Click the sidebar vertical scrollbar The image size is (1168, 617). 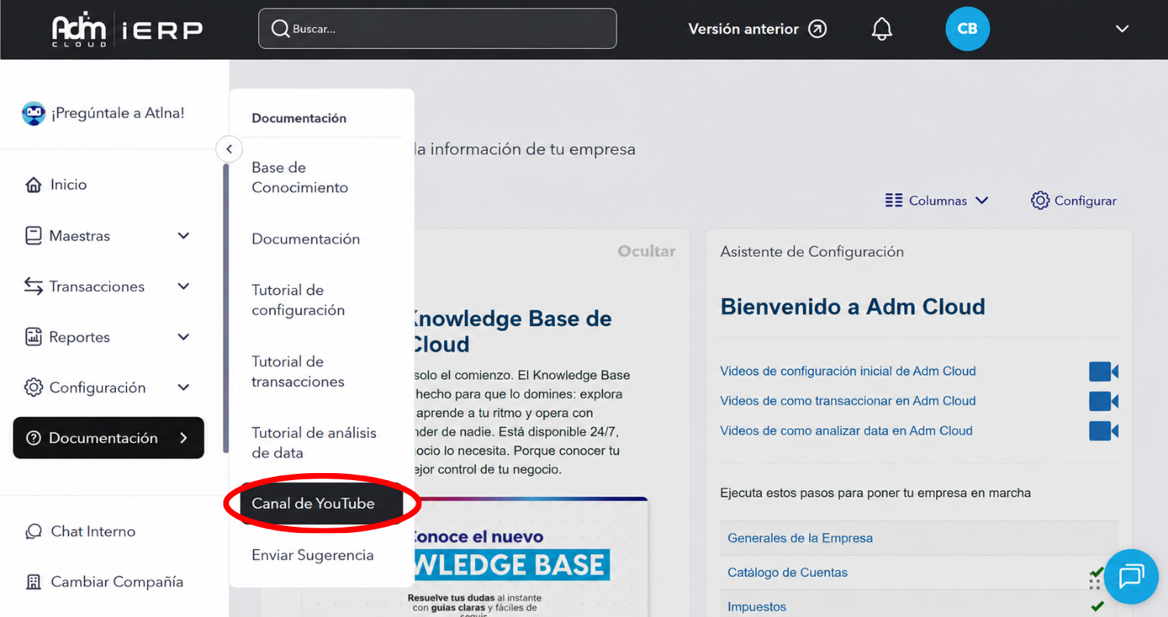point(226,307)
